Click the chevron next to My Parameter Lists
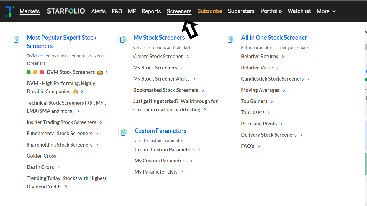367x206 pixels. click(182, 172)
